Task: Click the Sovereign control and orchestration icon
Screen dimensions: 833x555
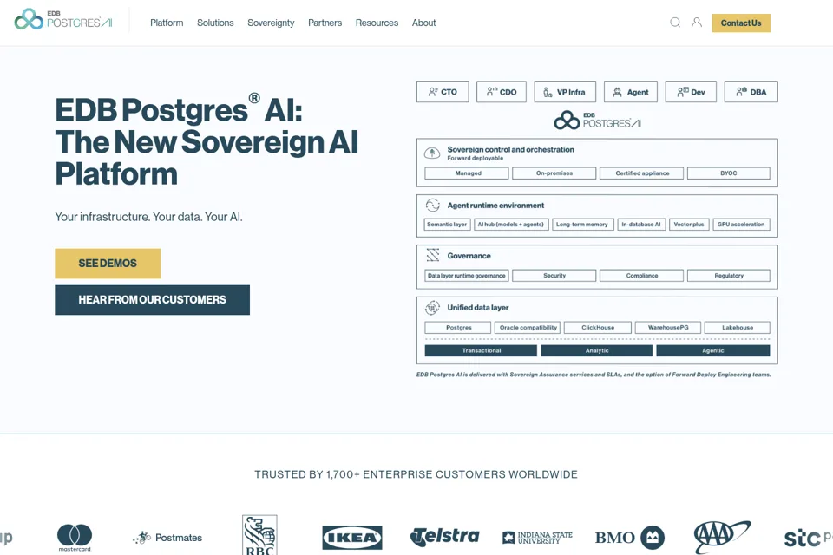Action: (432, 153)
